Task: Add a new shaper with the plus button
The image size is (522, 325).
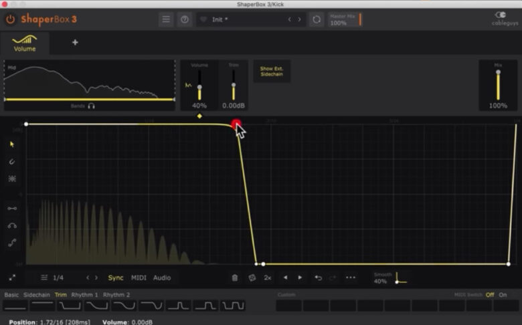Action: [x=75, y=42]
